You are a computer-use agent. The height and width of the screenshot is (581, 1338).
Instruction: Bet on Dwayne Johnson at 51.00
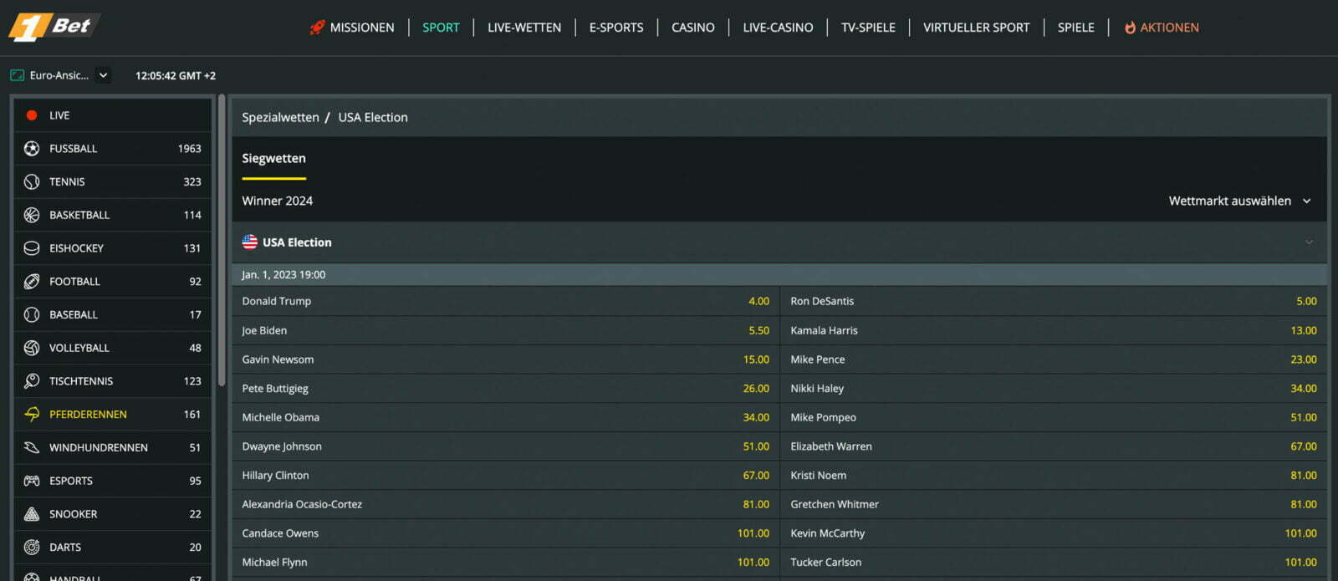[x=505, y=446]
